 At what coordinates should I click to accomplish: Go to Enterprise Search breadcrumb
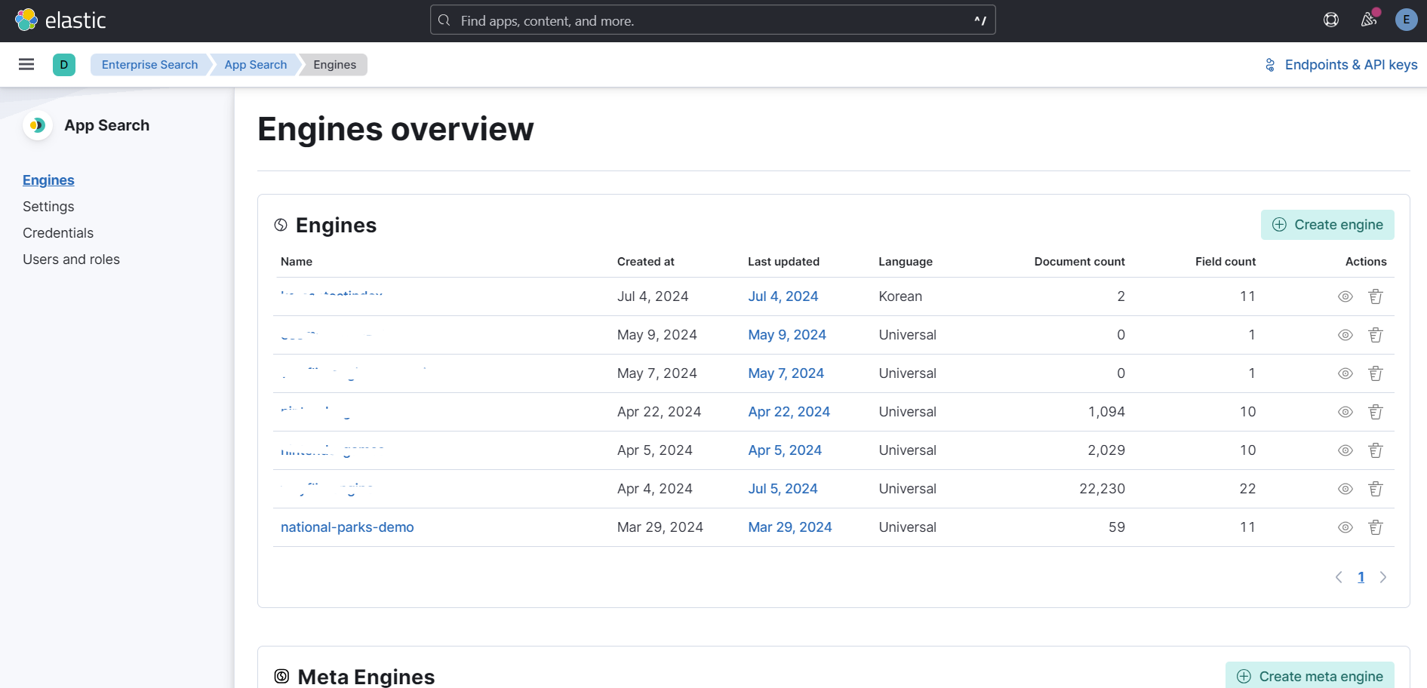click(149, 65)
